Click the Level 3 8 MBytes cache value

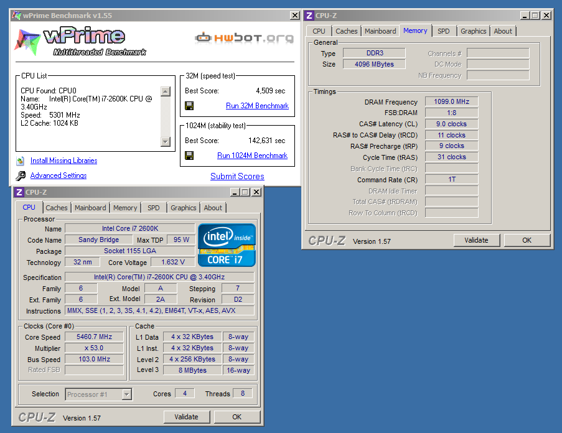pyautogui.click(x=192, y=370)
